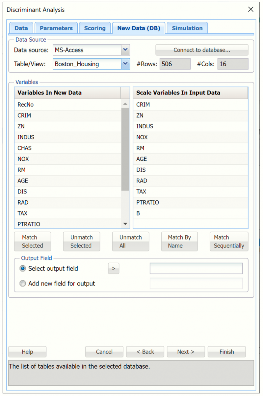263x396 pixels.
Task: Click the Finish button
Action: pos(226,352)
